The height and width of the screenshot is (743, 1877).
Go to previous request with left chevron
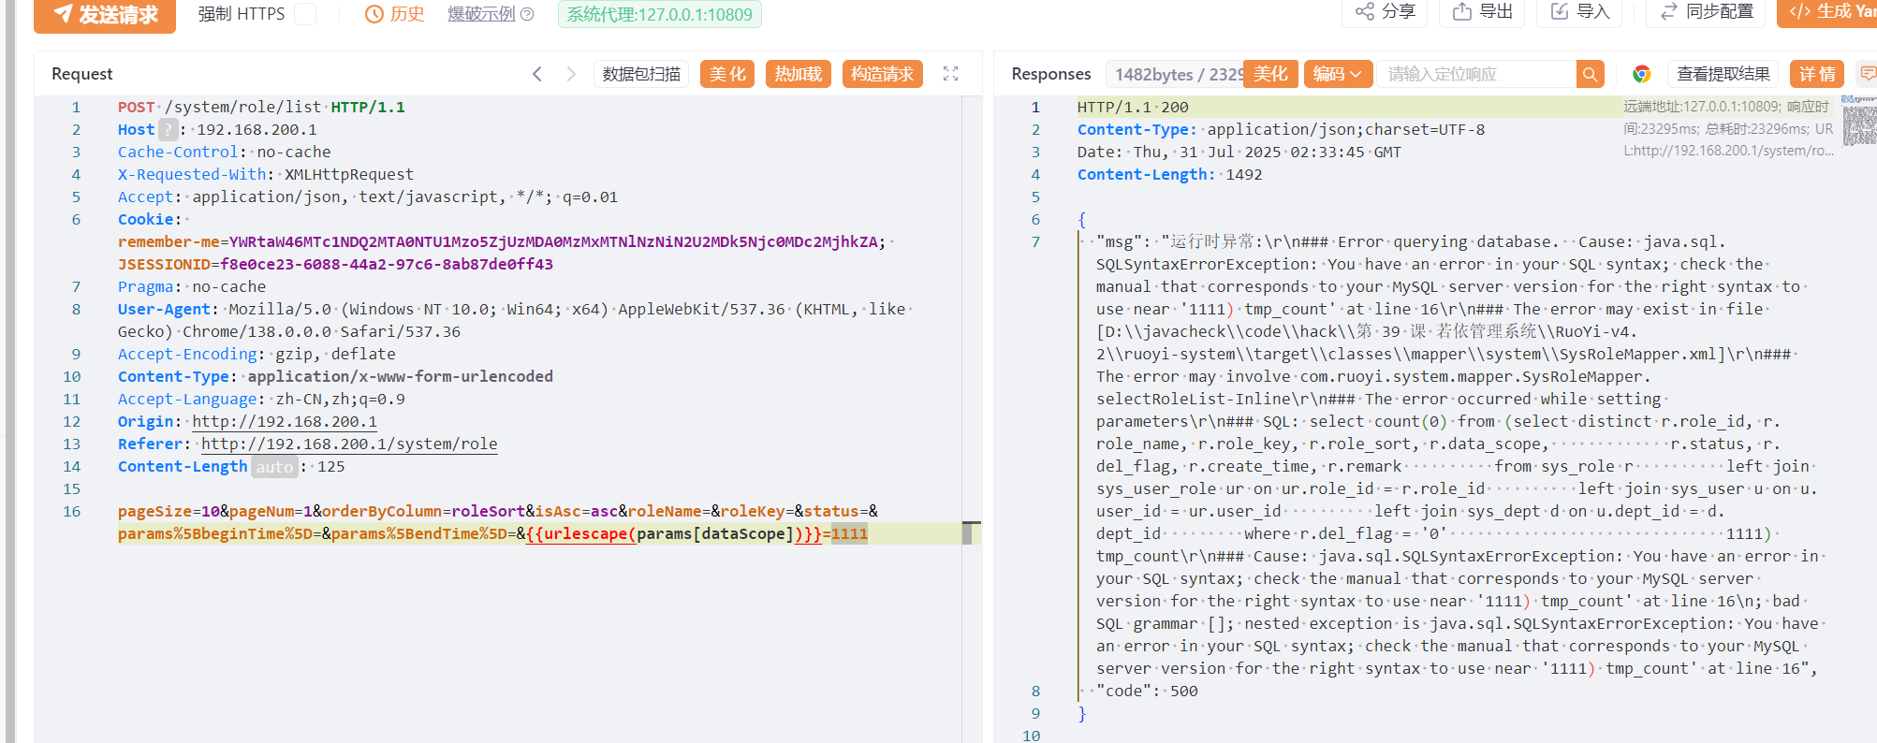pos(537,74)
